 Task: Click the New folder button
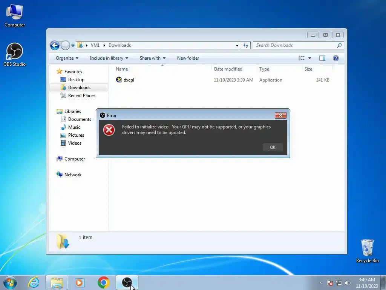(x=188, y=58)
